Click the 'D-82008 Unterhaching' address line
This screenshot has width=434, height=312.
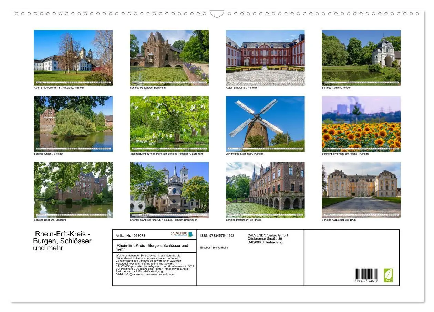point(265,242)
